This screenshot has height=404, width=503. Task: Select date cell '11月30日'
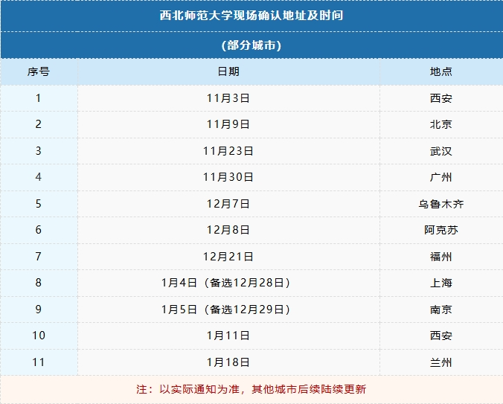point(228,177)
